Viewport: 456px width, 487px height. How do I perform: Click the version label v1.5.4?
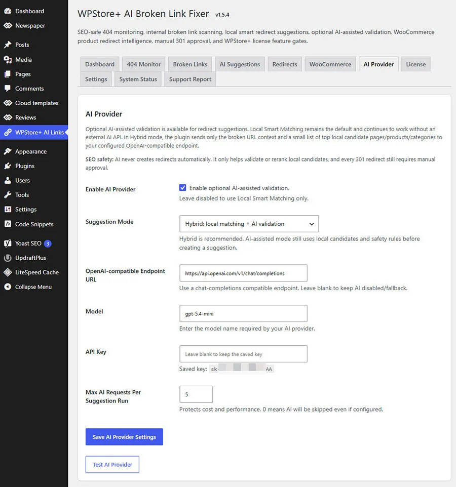coord(222,15)
